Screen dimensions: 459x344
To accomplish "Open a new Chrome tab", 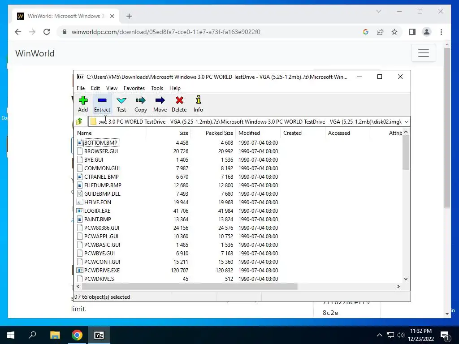I will click(x=129, y=16).
